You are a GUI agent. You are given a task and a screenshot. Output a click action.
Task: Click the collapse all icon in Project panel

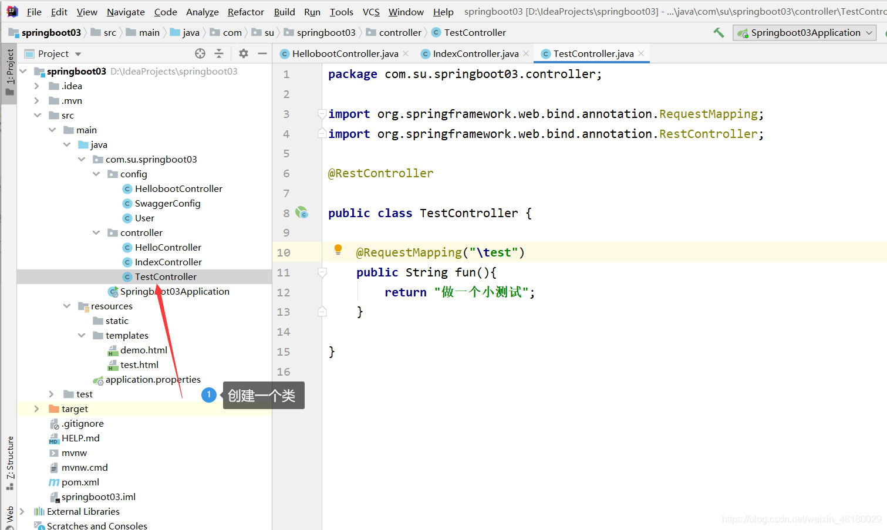[x=219, y=53]
